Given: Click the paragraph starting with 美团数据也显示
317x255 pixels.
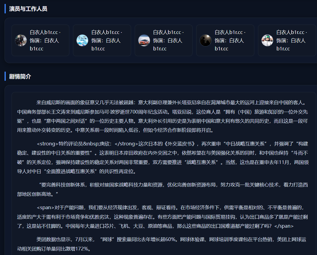Looking at the screenshot, I should click(163, 244).
